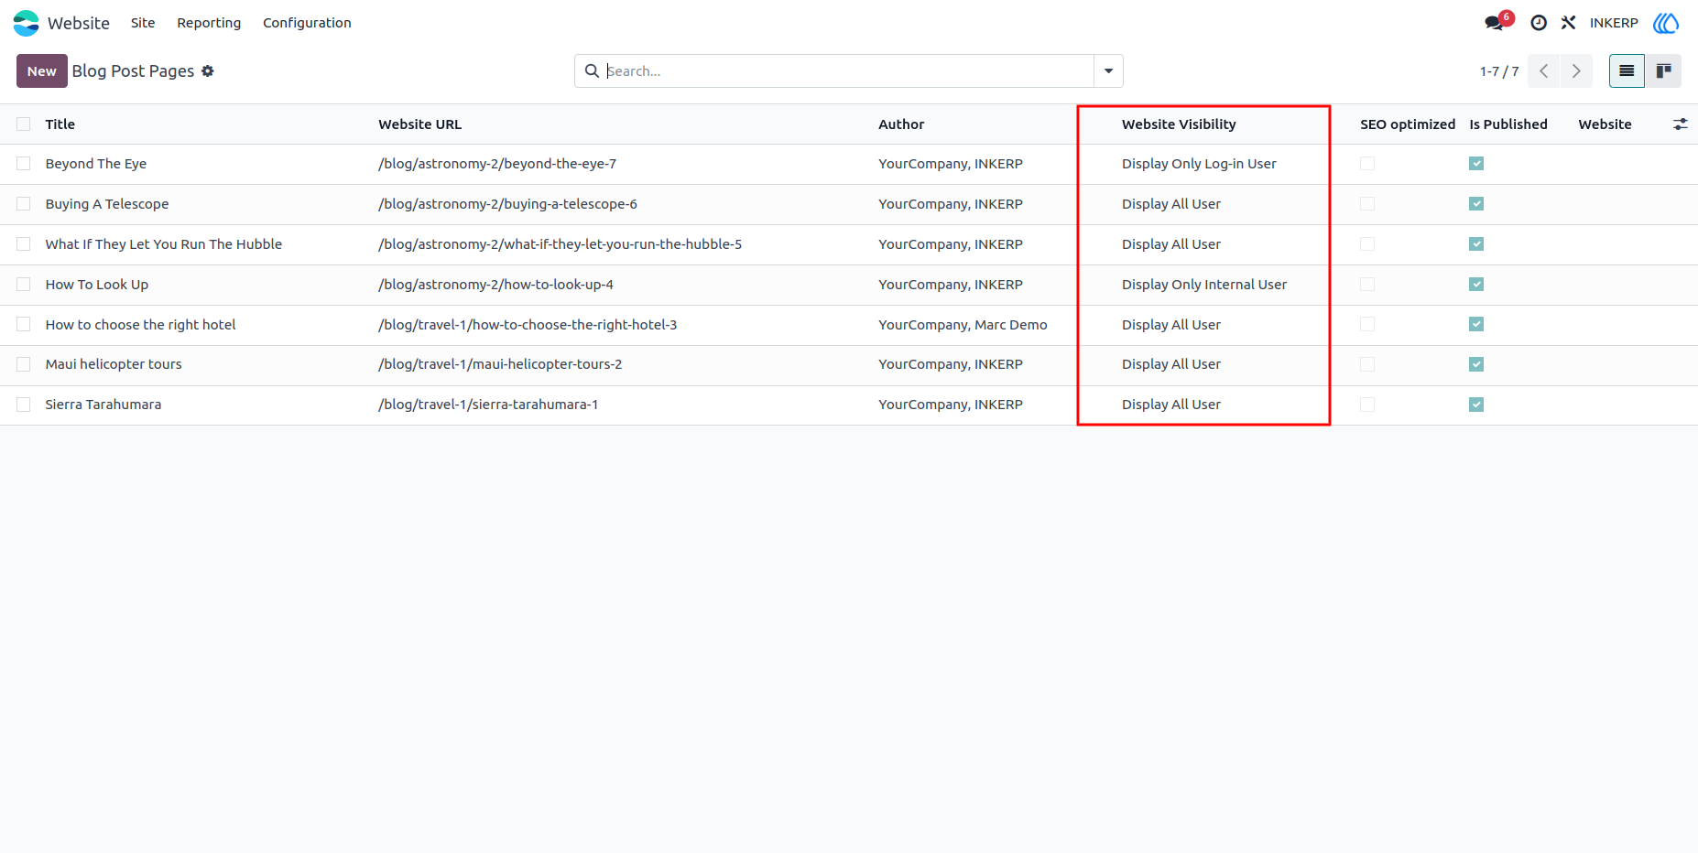Open the conversations messages icon

click(1495, 23)
